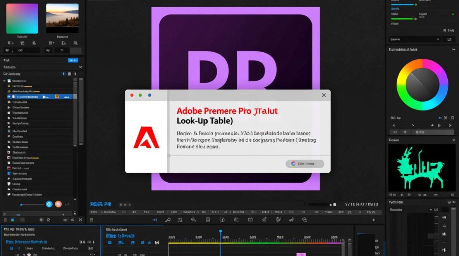Open the dropdown above the color wheel panel
Viewport: 459px width, 256px height.
[415, 40]
